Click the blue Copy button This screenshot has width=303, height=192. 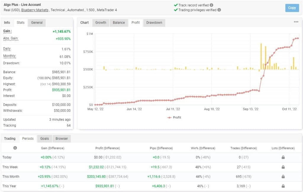292,8
